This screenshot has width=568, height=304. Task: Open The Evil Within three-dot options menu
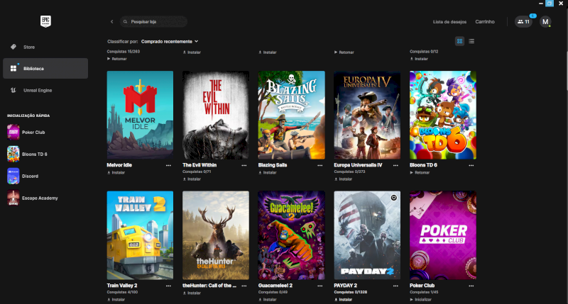[244, 166]
